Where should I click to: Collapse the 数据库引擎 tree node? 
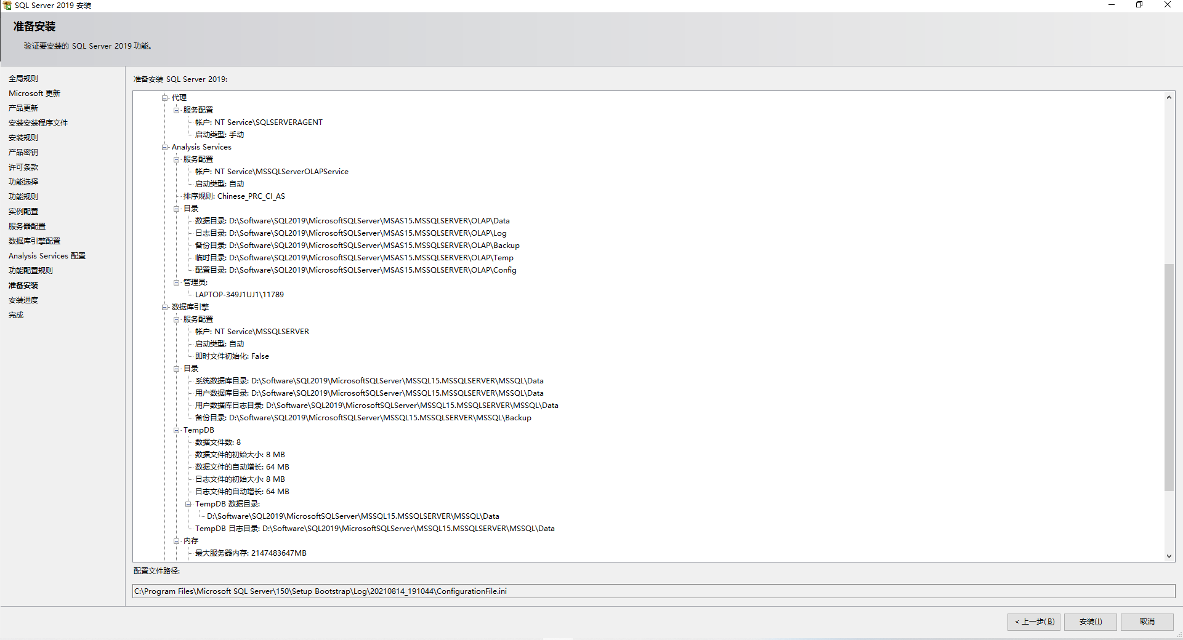(165, 306)
